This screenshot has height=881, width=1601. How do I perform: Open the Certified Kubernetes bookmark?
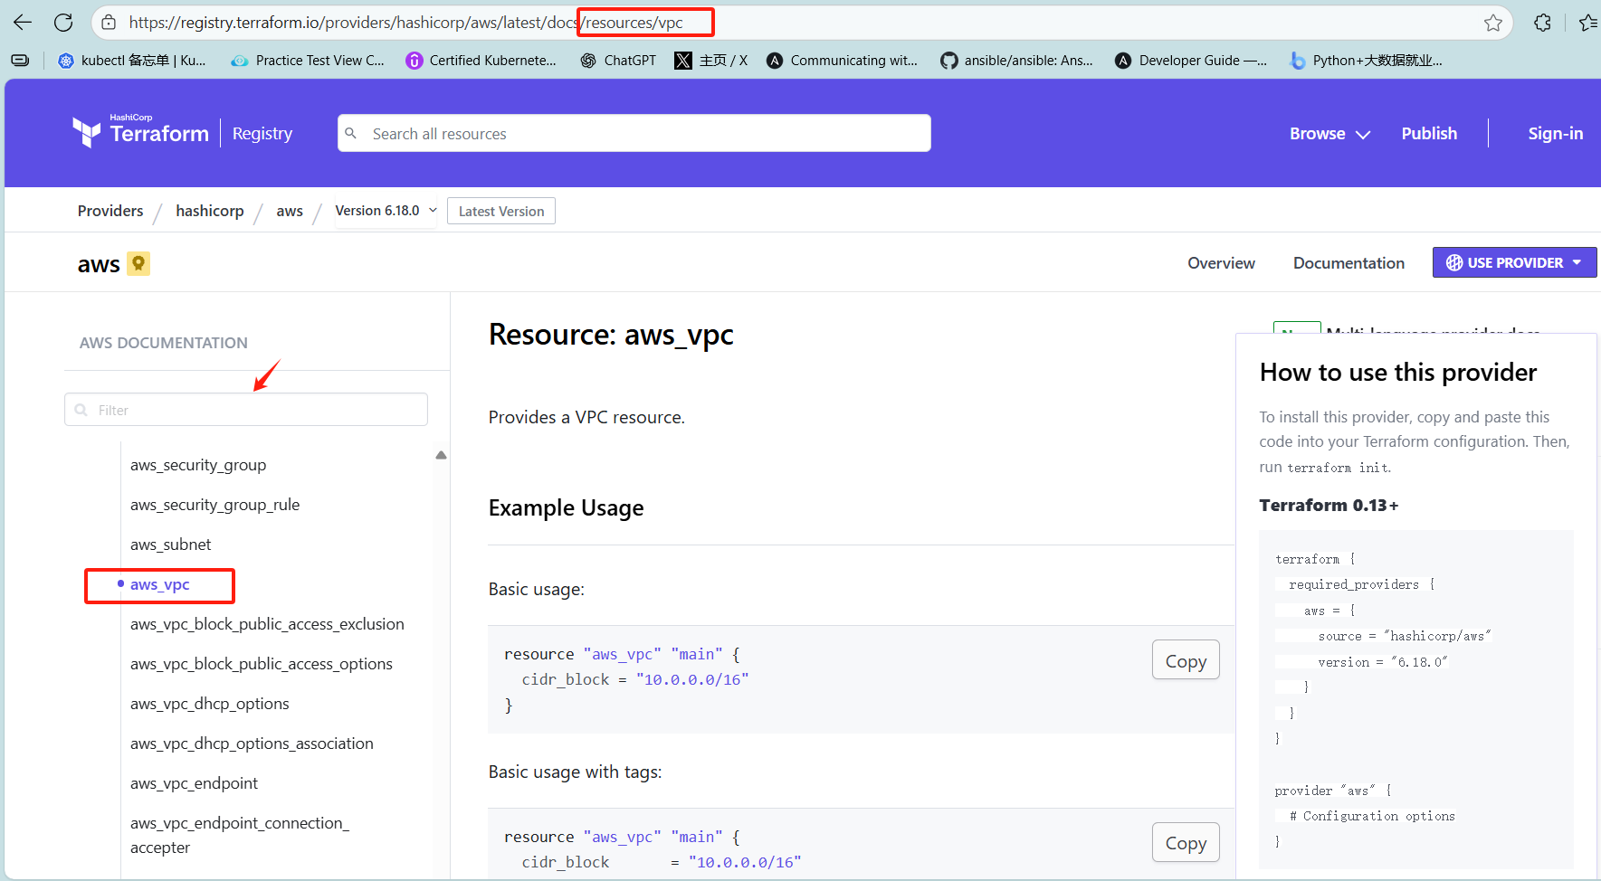pyautogui.click(x=481, y=61)
